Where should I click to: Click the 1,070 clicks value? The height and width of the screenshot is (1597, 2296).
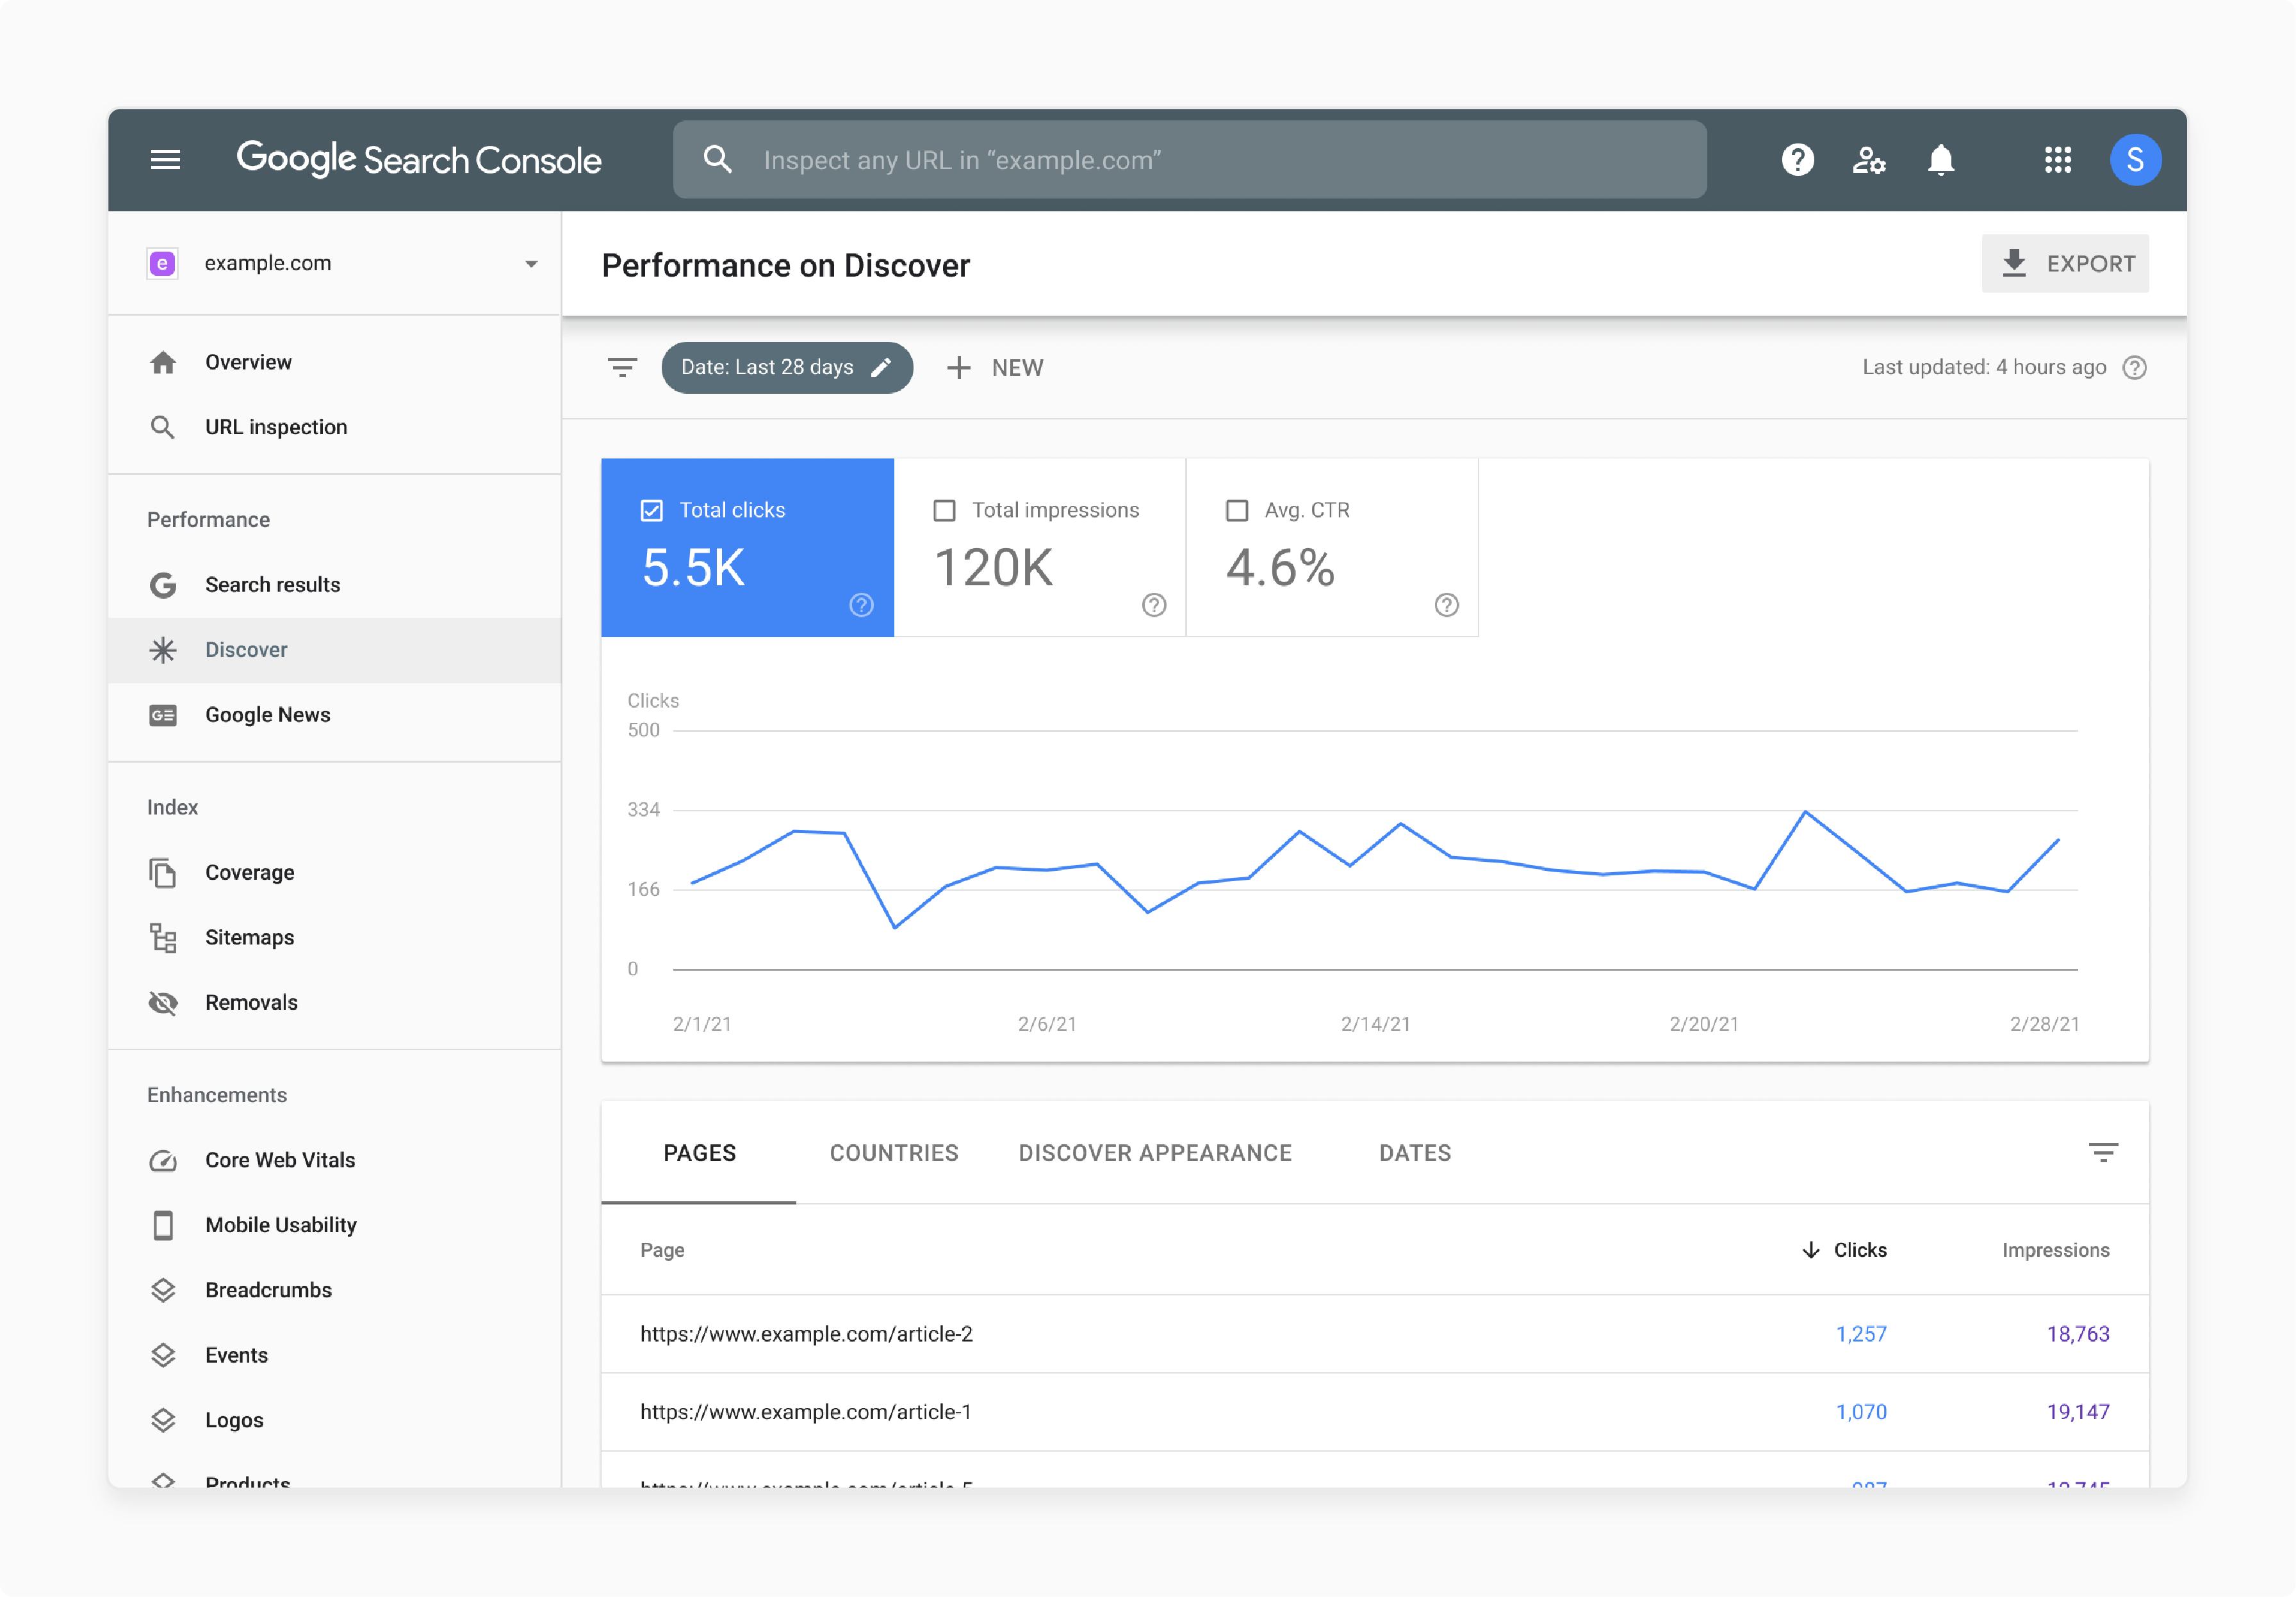tap(1861, 1412)
